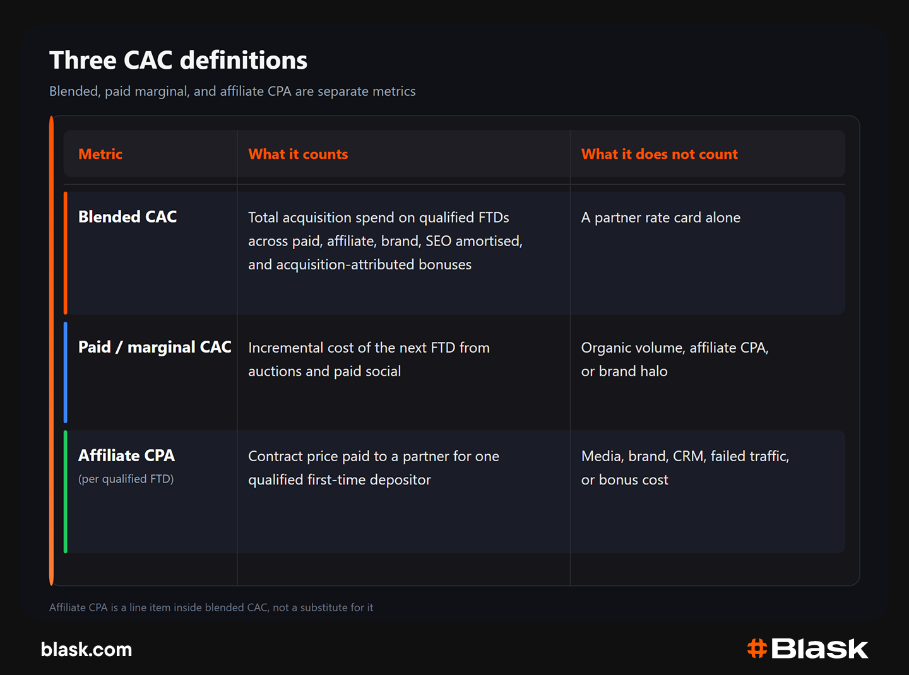
Task: Select the Affiliate CPA row label
Action: pos(126,455)
